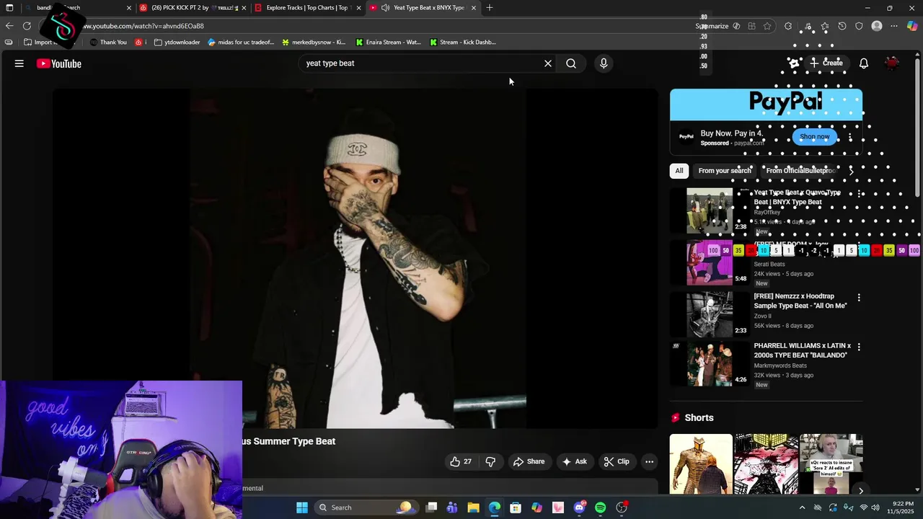
Task: Start voice search with microphone icon
Action: tap(604, 63)
